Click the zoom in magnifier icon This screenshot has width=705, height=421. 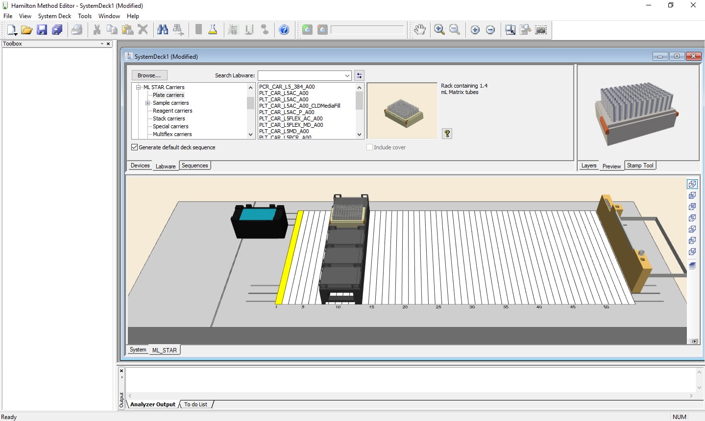pyautogui.click(x=439, y=30)
